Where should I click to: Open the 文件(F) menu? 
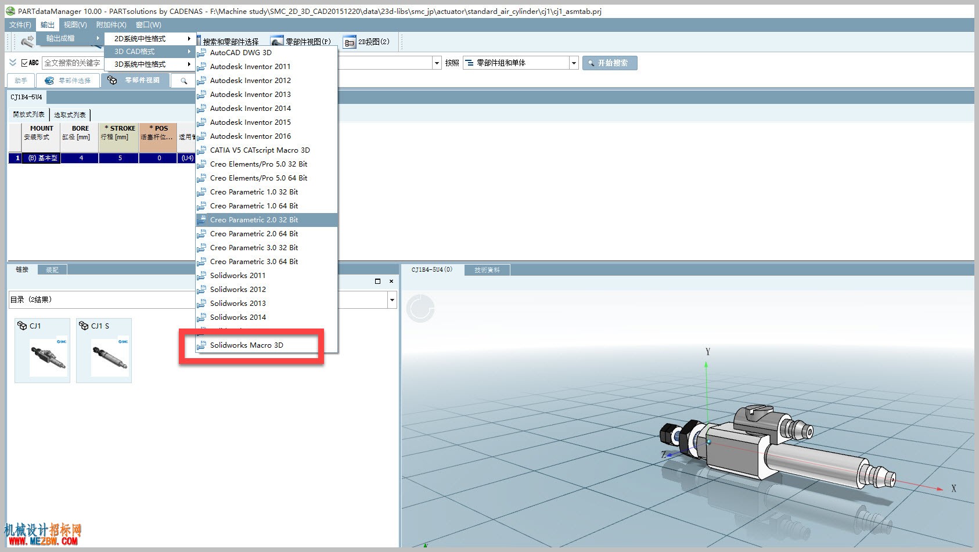pos(20,25)
